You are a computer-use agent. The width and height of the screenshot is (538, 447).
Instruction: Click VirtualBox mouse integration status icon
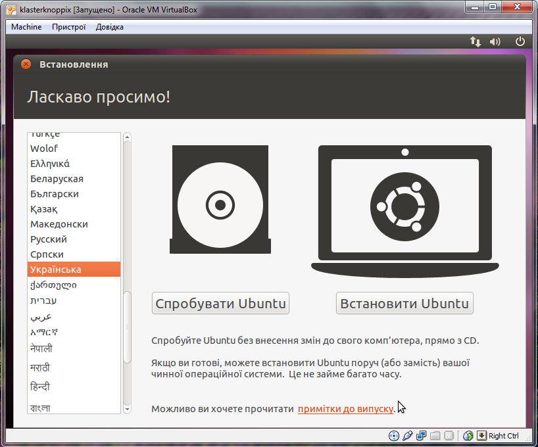468,436
